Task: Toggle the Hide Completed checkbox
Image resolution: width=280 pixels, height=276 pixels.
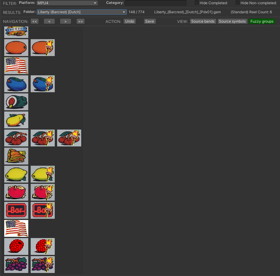Action: click(x=197, y=3)
